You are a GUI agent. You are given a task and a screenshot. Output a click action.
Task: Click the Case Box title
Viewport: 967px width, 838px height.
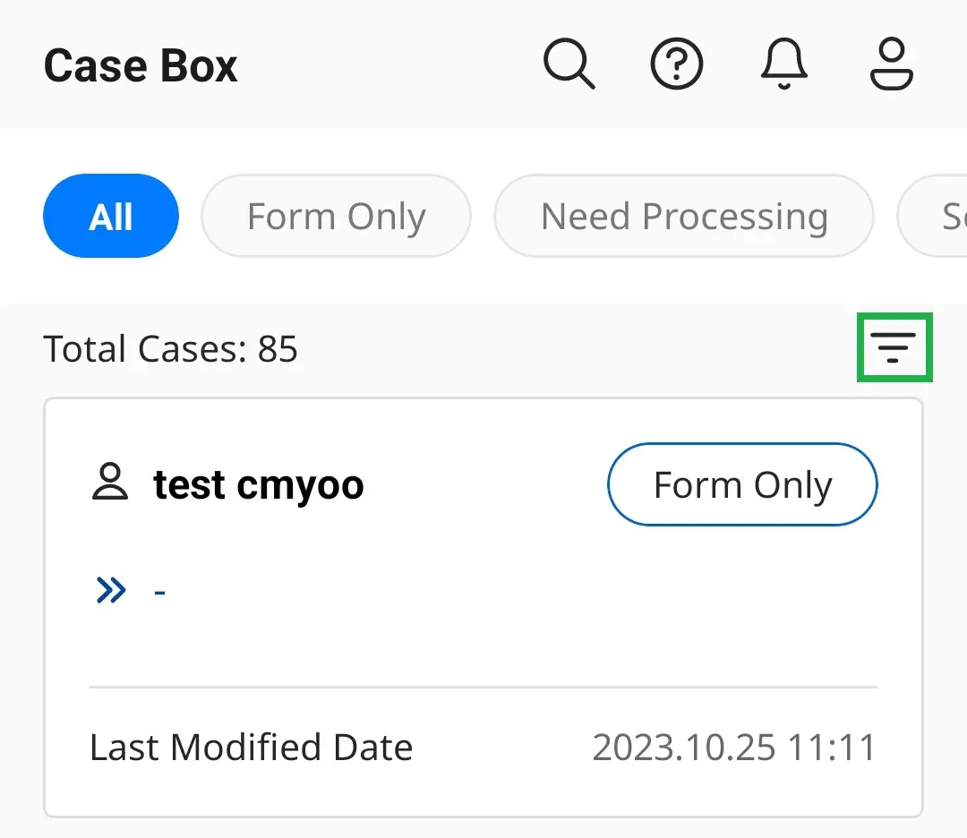coord(141,66)
